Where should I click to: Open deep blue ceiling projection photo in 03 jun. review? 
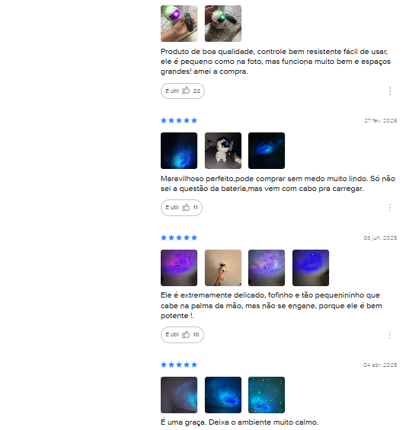pyautogui.click(x=311, y=268)
